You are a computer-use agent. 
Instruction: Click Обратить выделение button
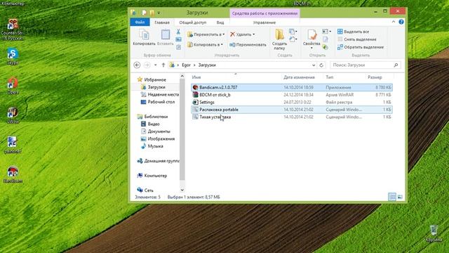361,47
